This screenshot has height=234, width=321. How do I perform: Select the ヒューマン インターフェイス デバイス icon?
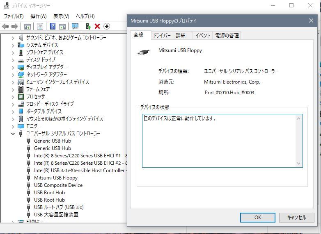pyautogui.click(x=21, y=82)
